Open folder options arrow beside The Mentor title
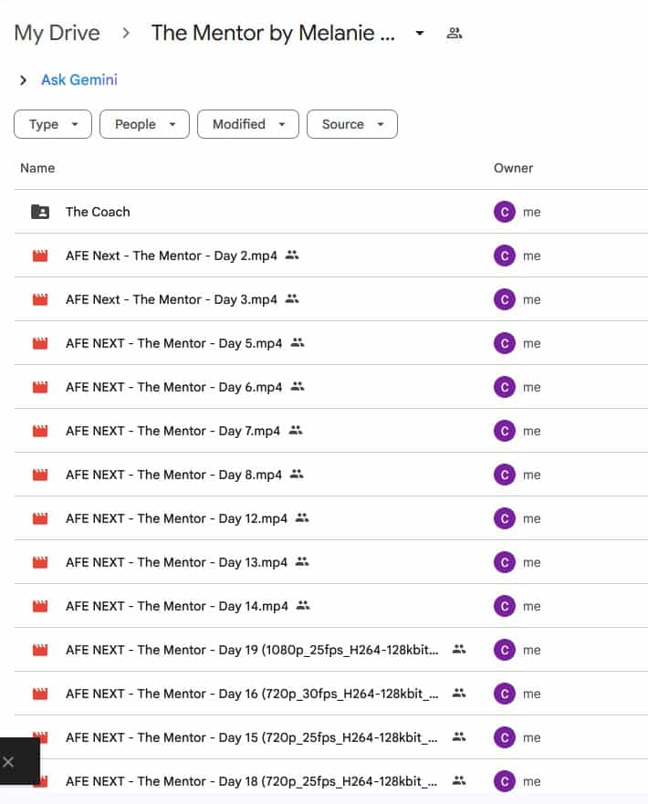The height and width of the screenshot is (804, 648). [419, 34]
